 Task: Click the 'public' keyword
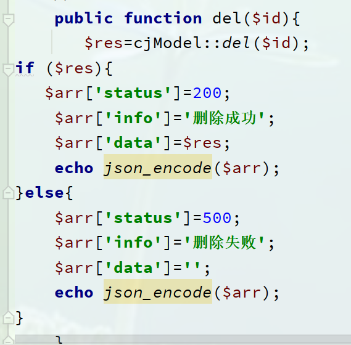(x=84, y=18)
